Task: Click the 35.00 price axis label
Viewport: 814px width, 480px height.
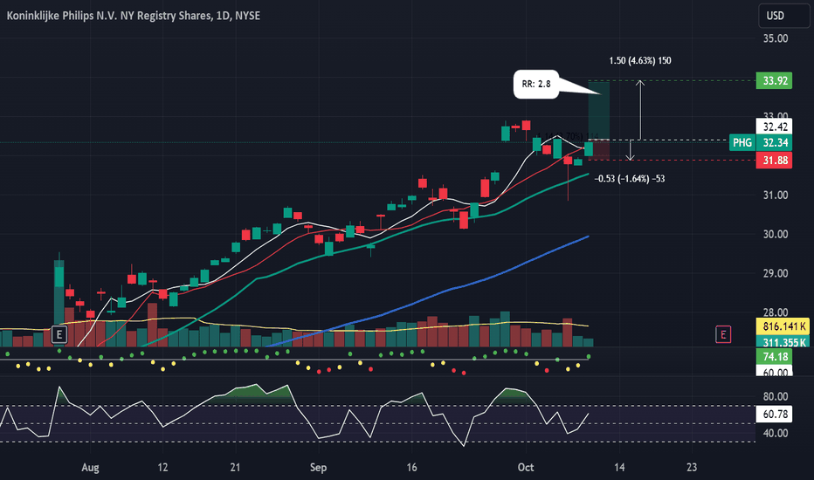Action: point(775,38)
